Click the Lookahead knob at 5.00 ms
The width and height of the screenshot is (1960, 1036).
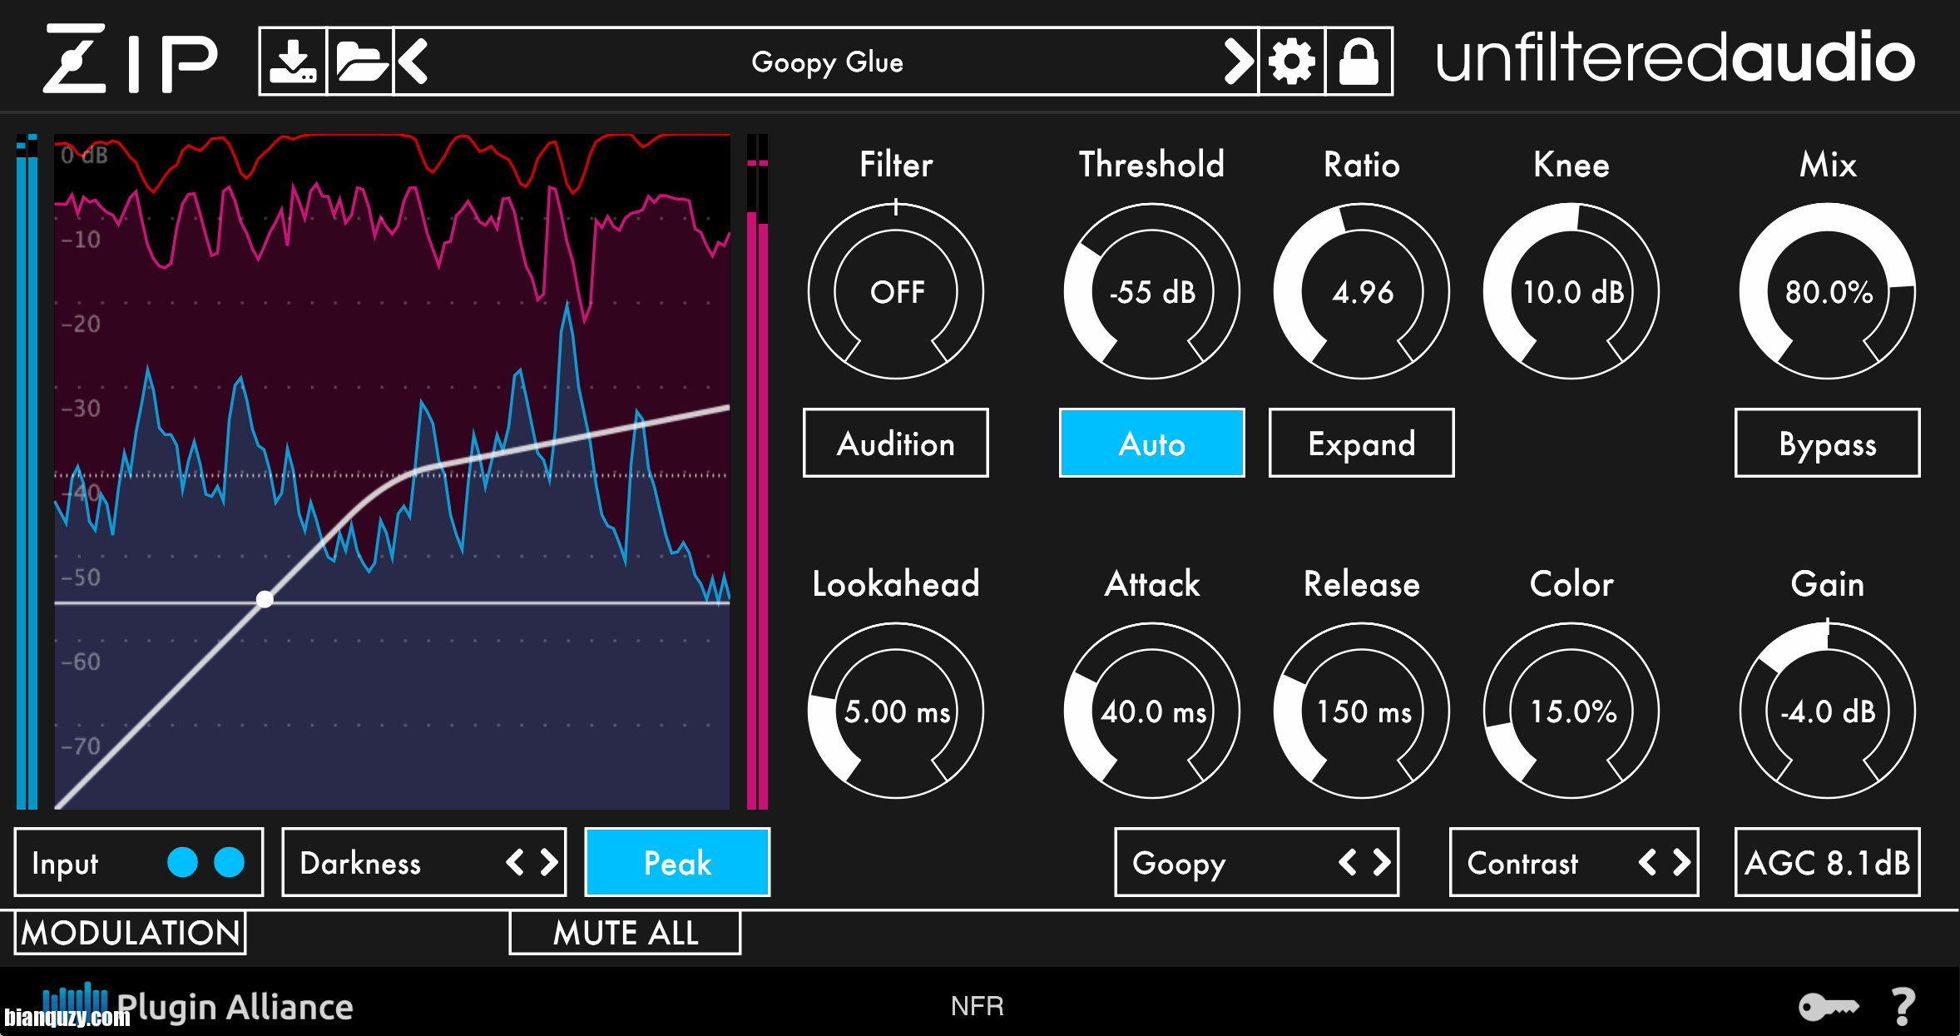(x=896, y=711)
